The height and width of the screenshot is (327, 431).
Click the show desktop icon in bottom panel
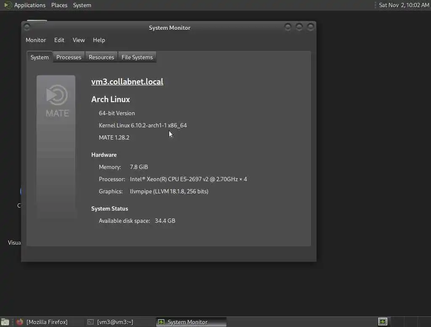(5, 322)
